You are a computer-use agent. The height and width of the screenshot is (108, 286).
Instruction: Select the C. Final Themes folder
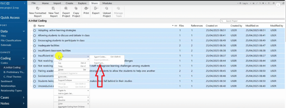(x=12, y=77)
